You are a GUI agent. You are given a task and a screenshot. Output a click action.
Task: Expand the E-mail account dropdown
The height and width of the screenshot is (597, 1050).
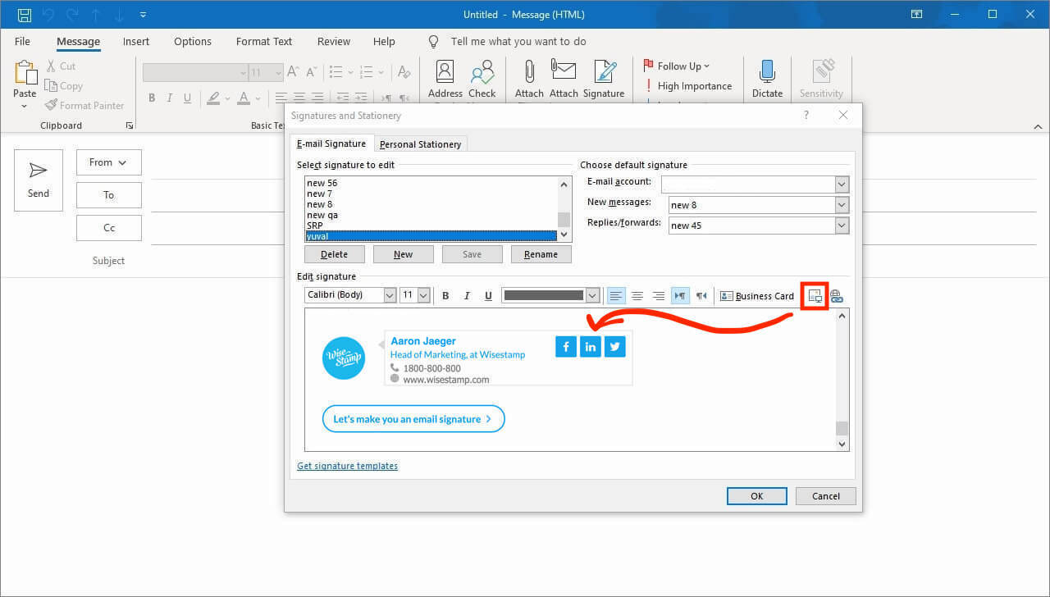[x=842, y=184]
